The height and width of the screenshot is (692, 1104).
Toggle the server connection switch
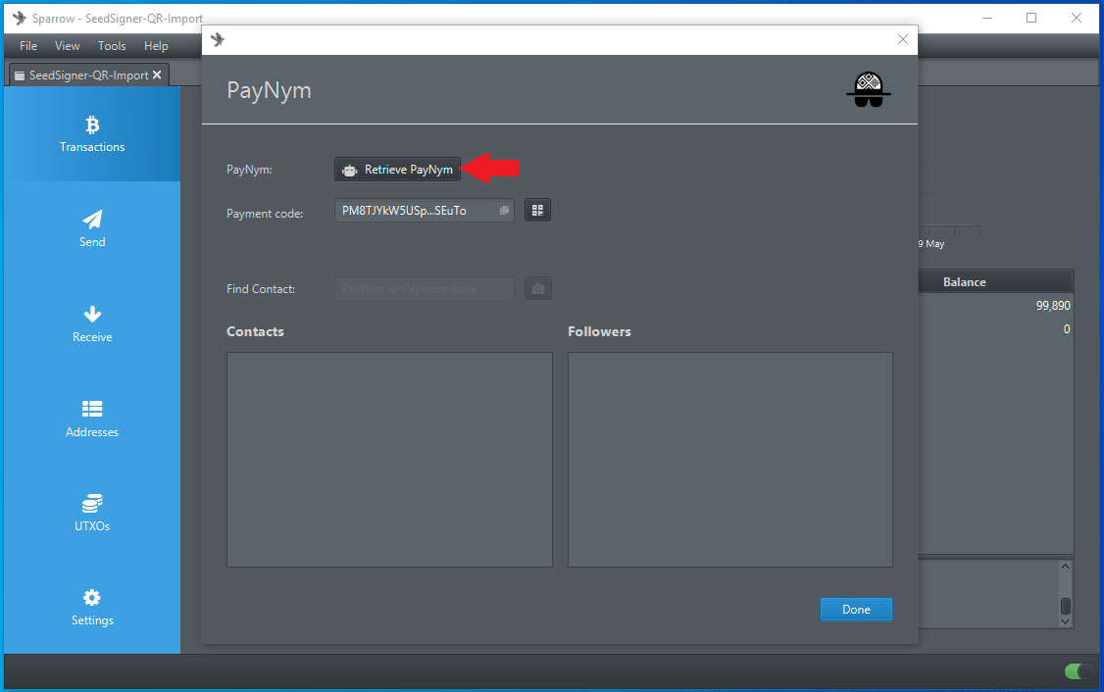1079,671
